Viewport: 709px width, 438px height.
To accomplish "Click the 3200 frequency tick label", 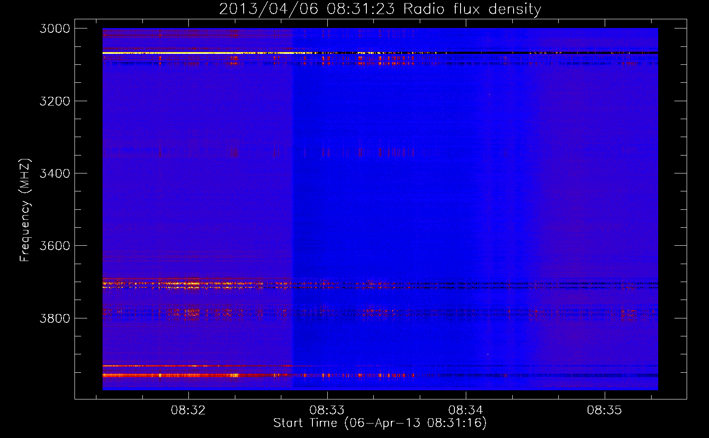I will [x=55, y=101].
